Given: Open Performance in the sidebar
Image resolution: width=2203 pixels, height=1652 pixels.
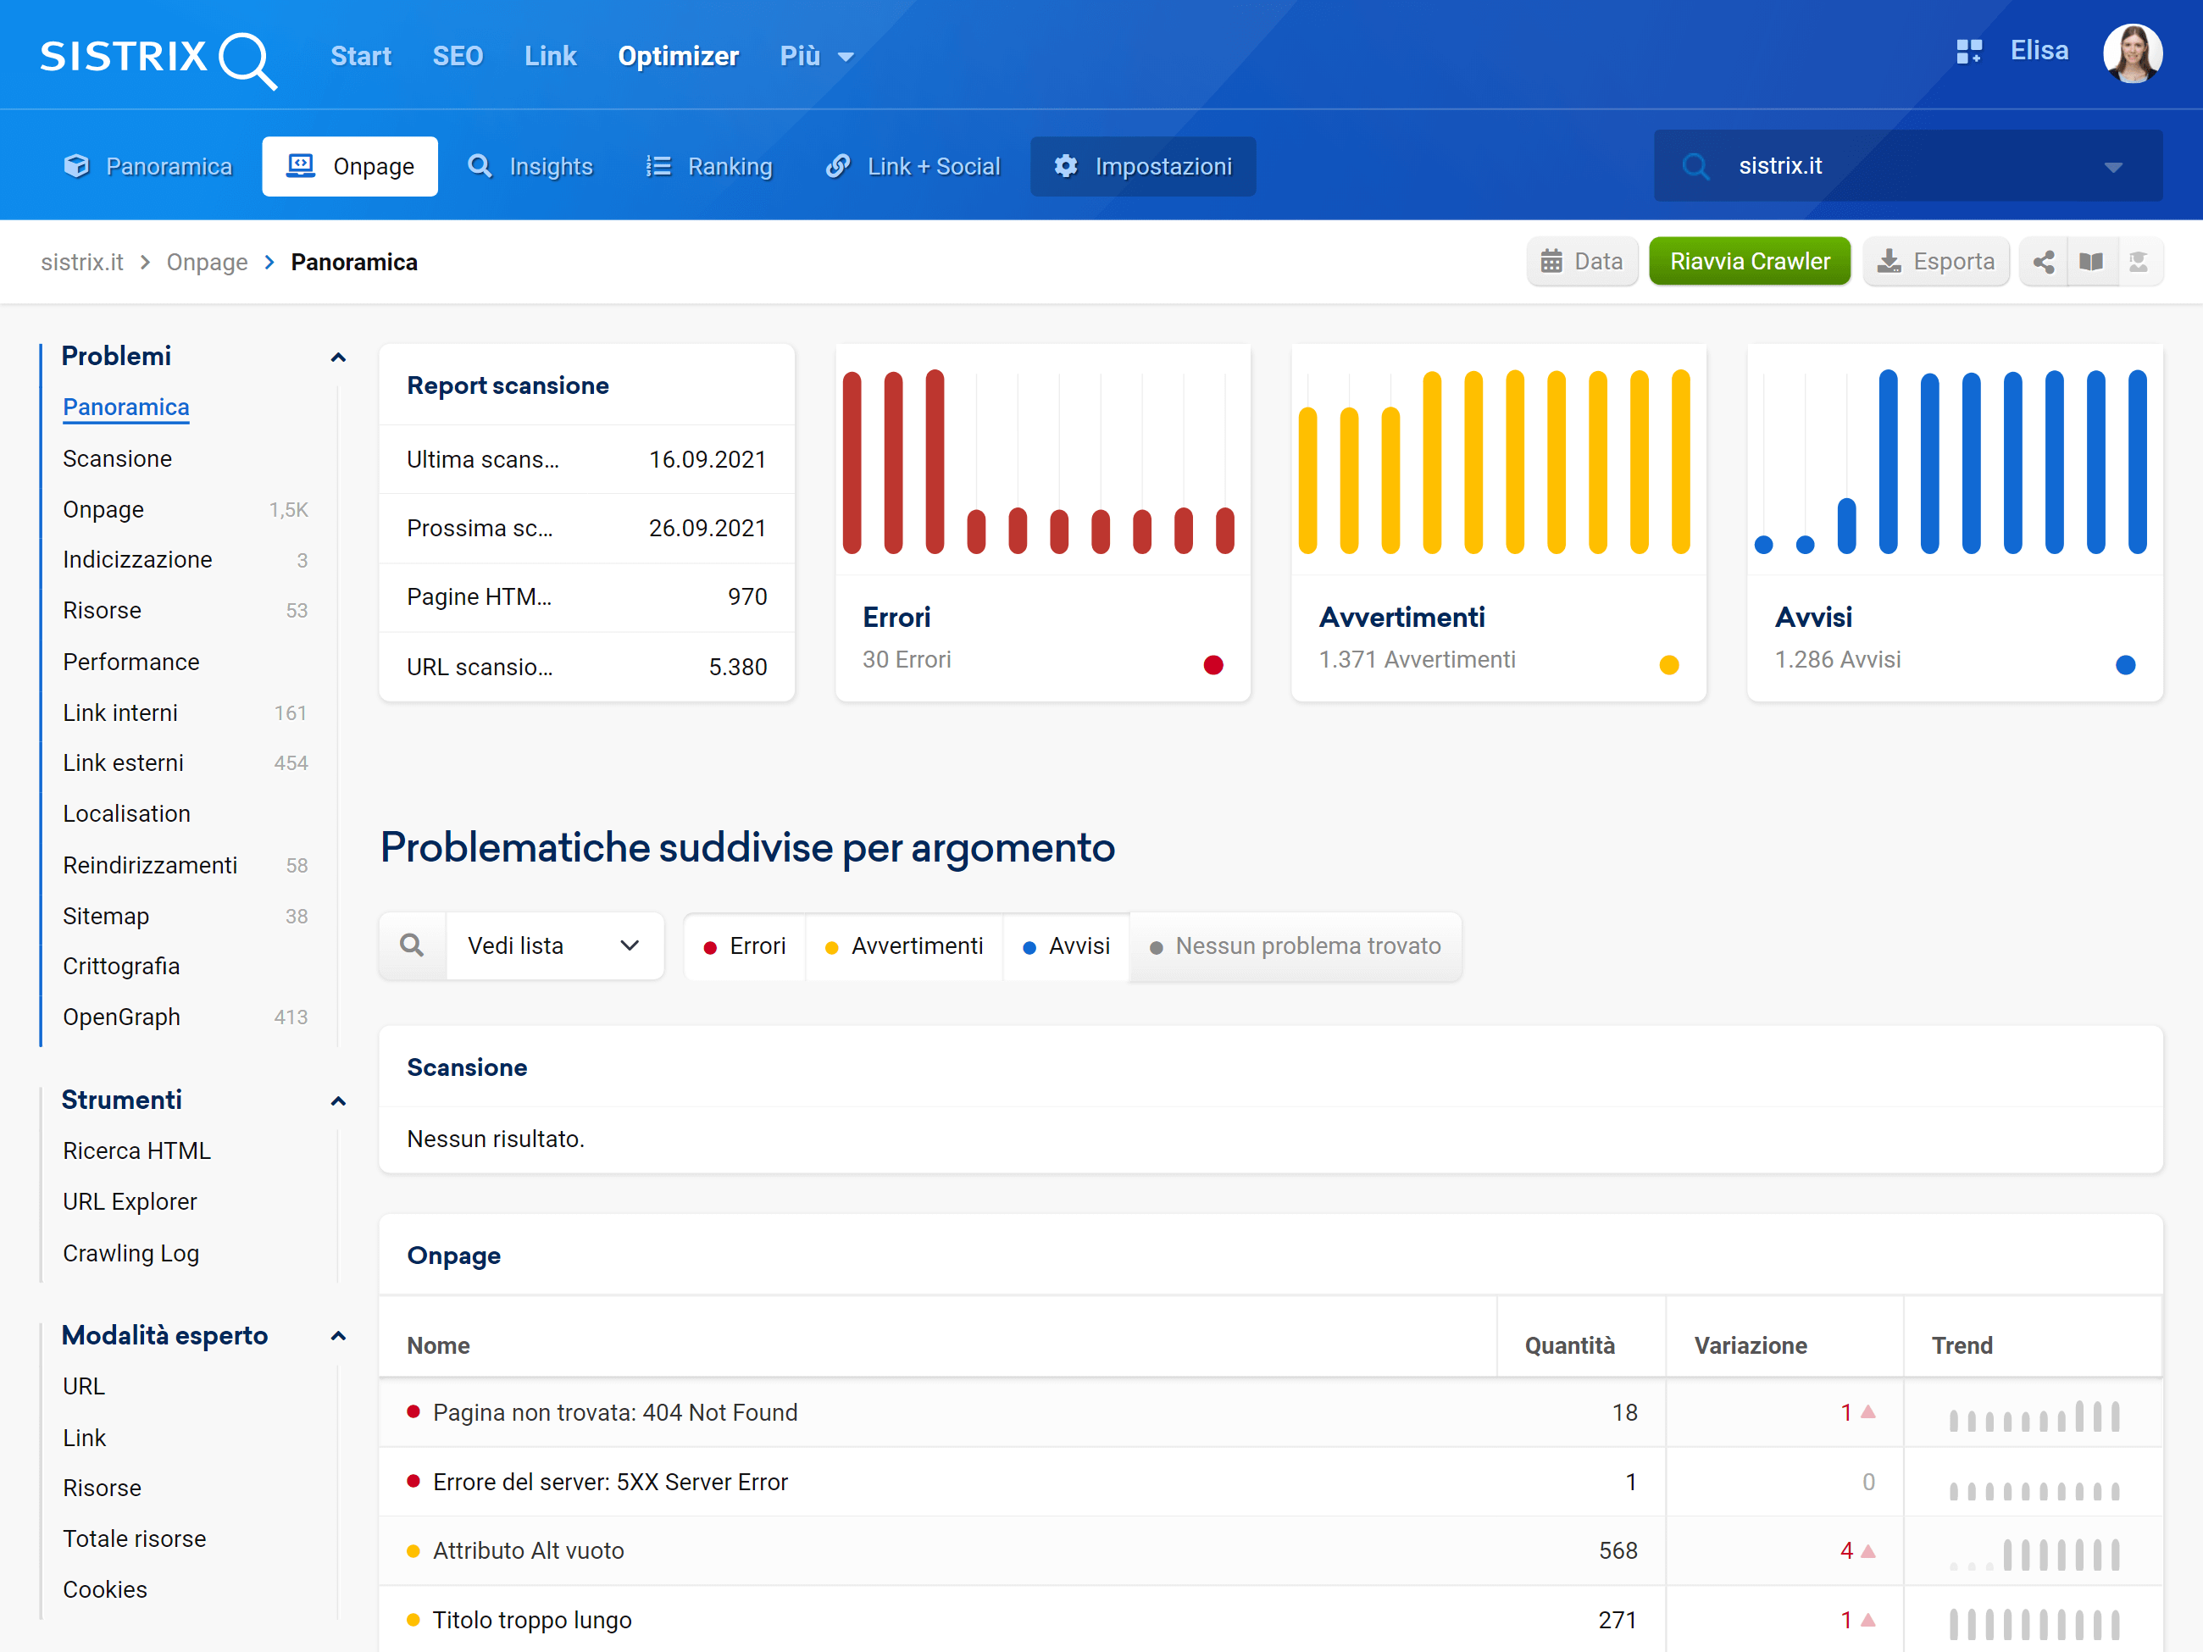Looking at the screenshot, I should [131, 662].
